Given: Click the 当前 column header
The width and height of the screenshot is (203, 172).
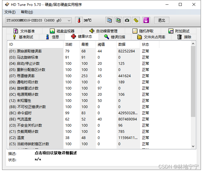Looking at the screenshot, I should coord(71,44).
